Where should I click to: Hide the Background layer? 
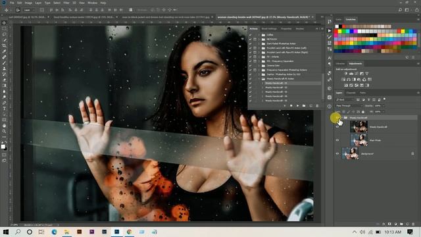tap(337, 153)
